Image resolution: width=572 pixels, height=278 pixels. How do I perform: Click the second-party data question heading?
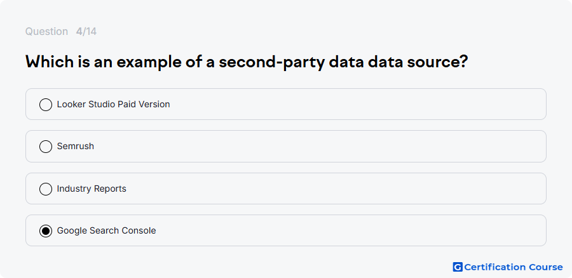(x=247, y=62)
